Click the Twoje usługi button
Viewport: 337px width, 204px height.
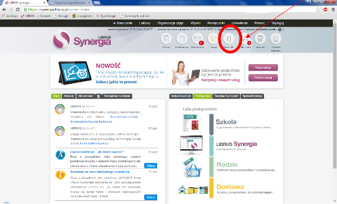[x=263, y=67]
